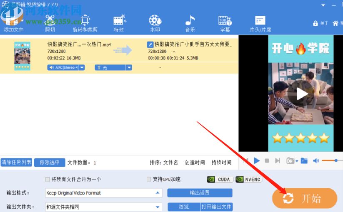Viewport: 343px width, 212px height.
Task: Click Open Output File (打开输出文件) button
Action: [x=216, y=207]
